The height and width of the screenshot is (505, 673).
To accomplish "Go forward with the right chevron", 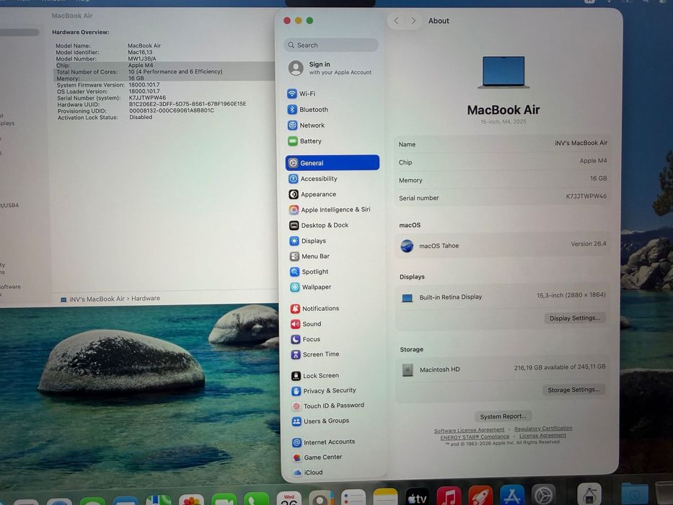I will coord(413,21).
